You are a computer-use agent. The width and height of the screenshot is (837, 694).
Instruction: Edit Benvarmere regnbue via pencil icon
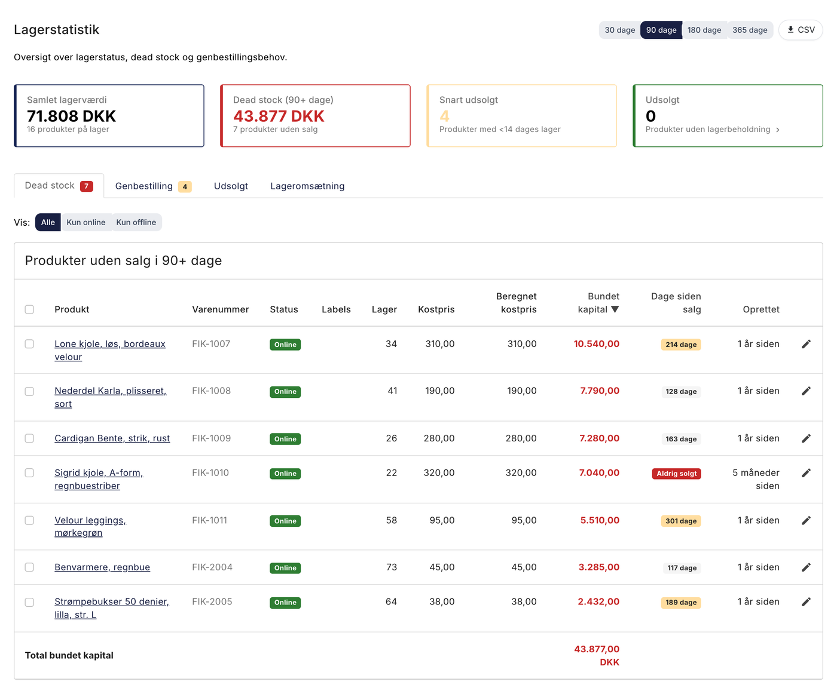point(806,567)
